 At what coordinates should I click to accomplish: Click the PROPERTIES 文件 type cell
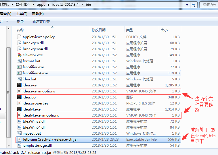tap(141, 103)
